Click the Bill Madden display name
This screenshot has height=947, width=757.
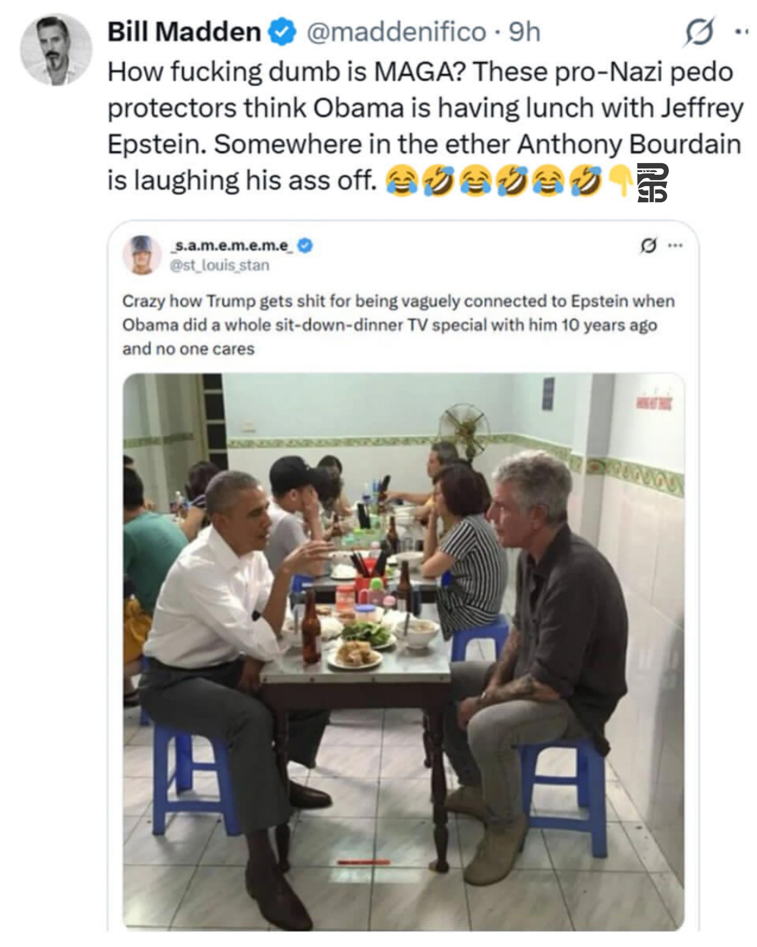185,32
